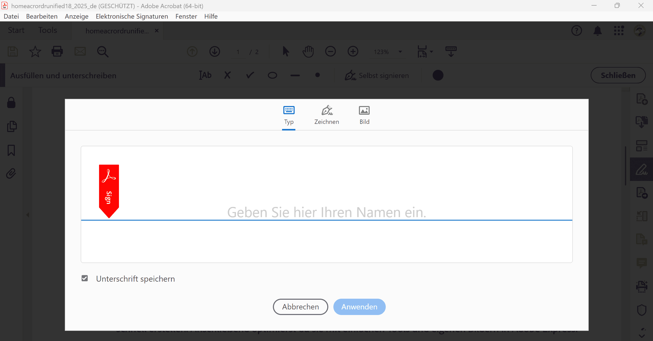Screen dimensions: 653x341
Task: Click the Anwenden button
Action: [359, 307]
